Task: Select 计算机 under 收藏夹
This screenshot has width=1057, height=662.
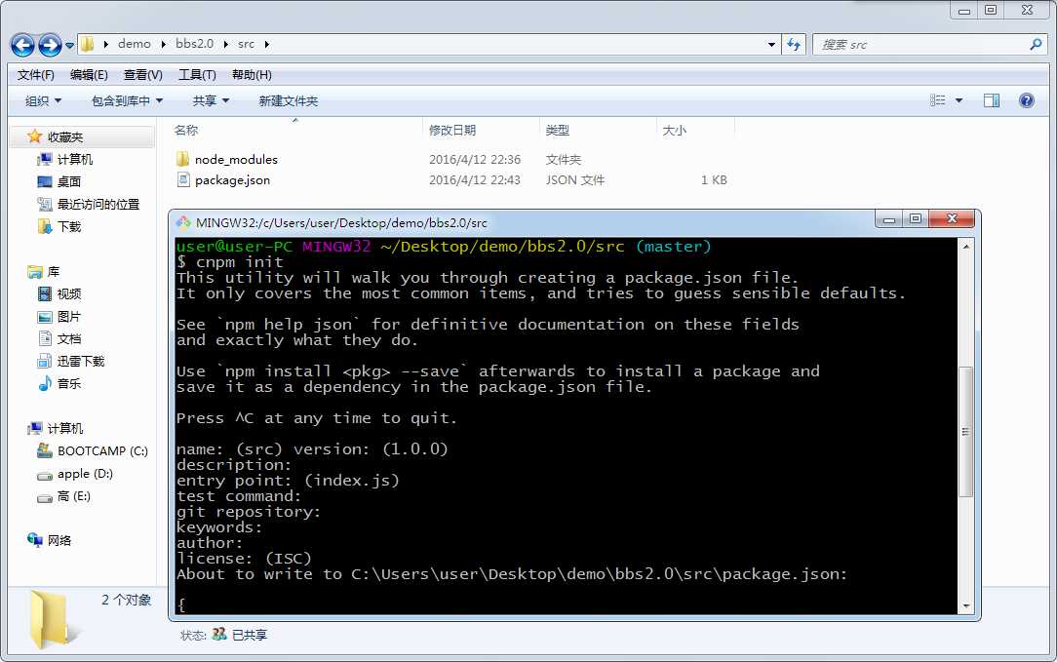Action: [75, 160]
